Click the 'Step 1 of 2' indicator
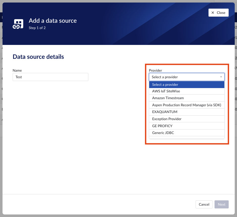The height and width of the screenshot is (217, 237). (37, 28)
